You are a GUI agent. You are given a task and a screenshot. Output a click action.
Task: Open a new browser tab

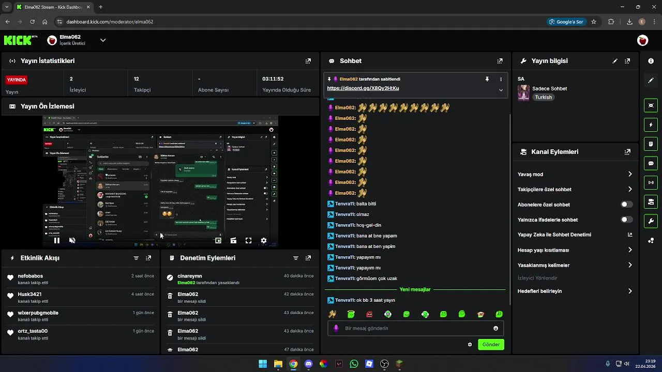100,7
